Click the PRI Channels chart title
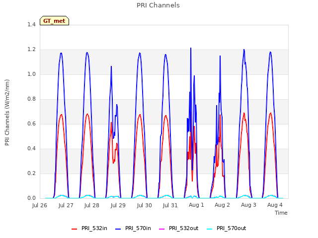The width and height of the screenshot is (318, 238). point(158,5)
